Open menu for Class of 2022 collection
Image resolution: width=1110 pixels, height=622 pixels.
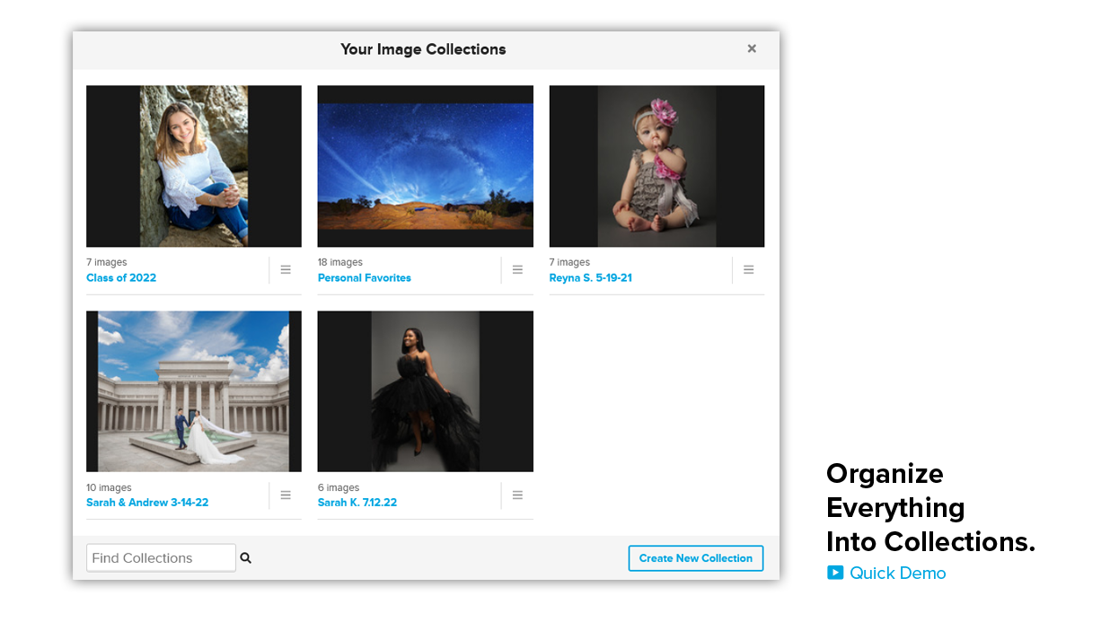click(286, 270)
